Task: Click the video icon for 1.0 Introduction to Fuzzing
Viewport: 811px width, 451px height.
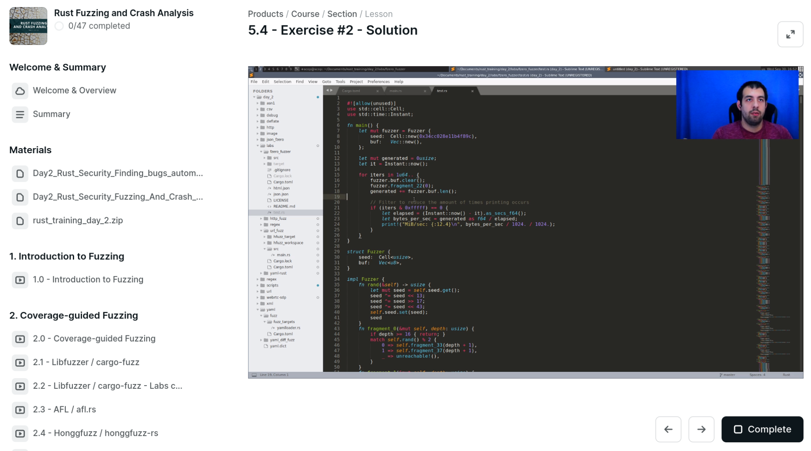Action: [x=20, y=280]
